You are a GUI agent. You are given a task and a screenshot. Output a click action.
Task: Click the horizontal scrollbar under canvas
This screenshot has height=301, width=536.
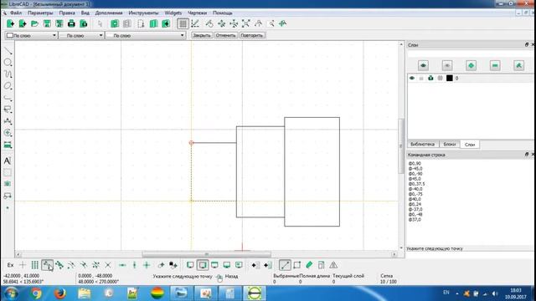[x=206, y=254]
